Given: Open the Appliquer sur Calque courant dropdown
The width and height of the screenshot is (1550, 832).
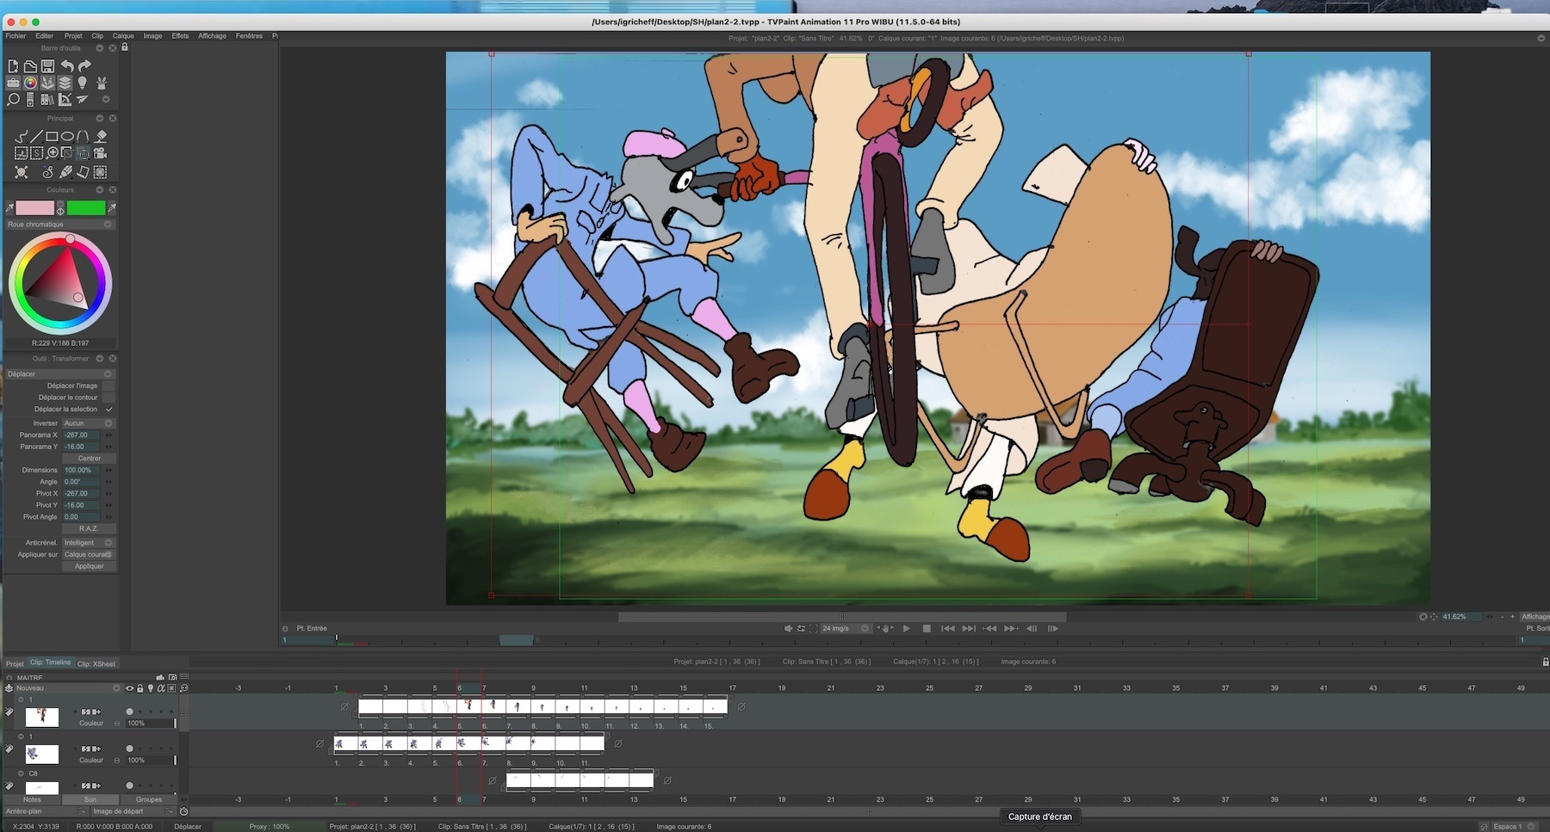Looking at the screenshot, I should [89, 555].
